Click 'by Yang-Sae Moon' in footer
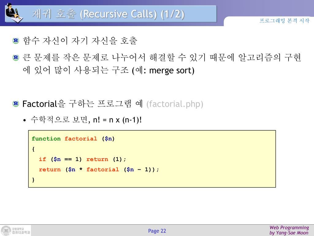 289,233
